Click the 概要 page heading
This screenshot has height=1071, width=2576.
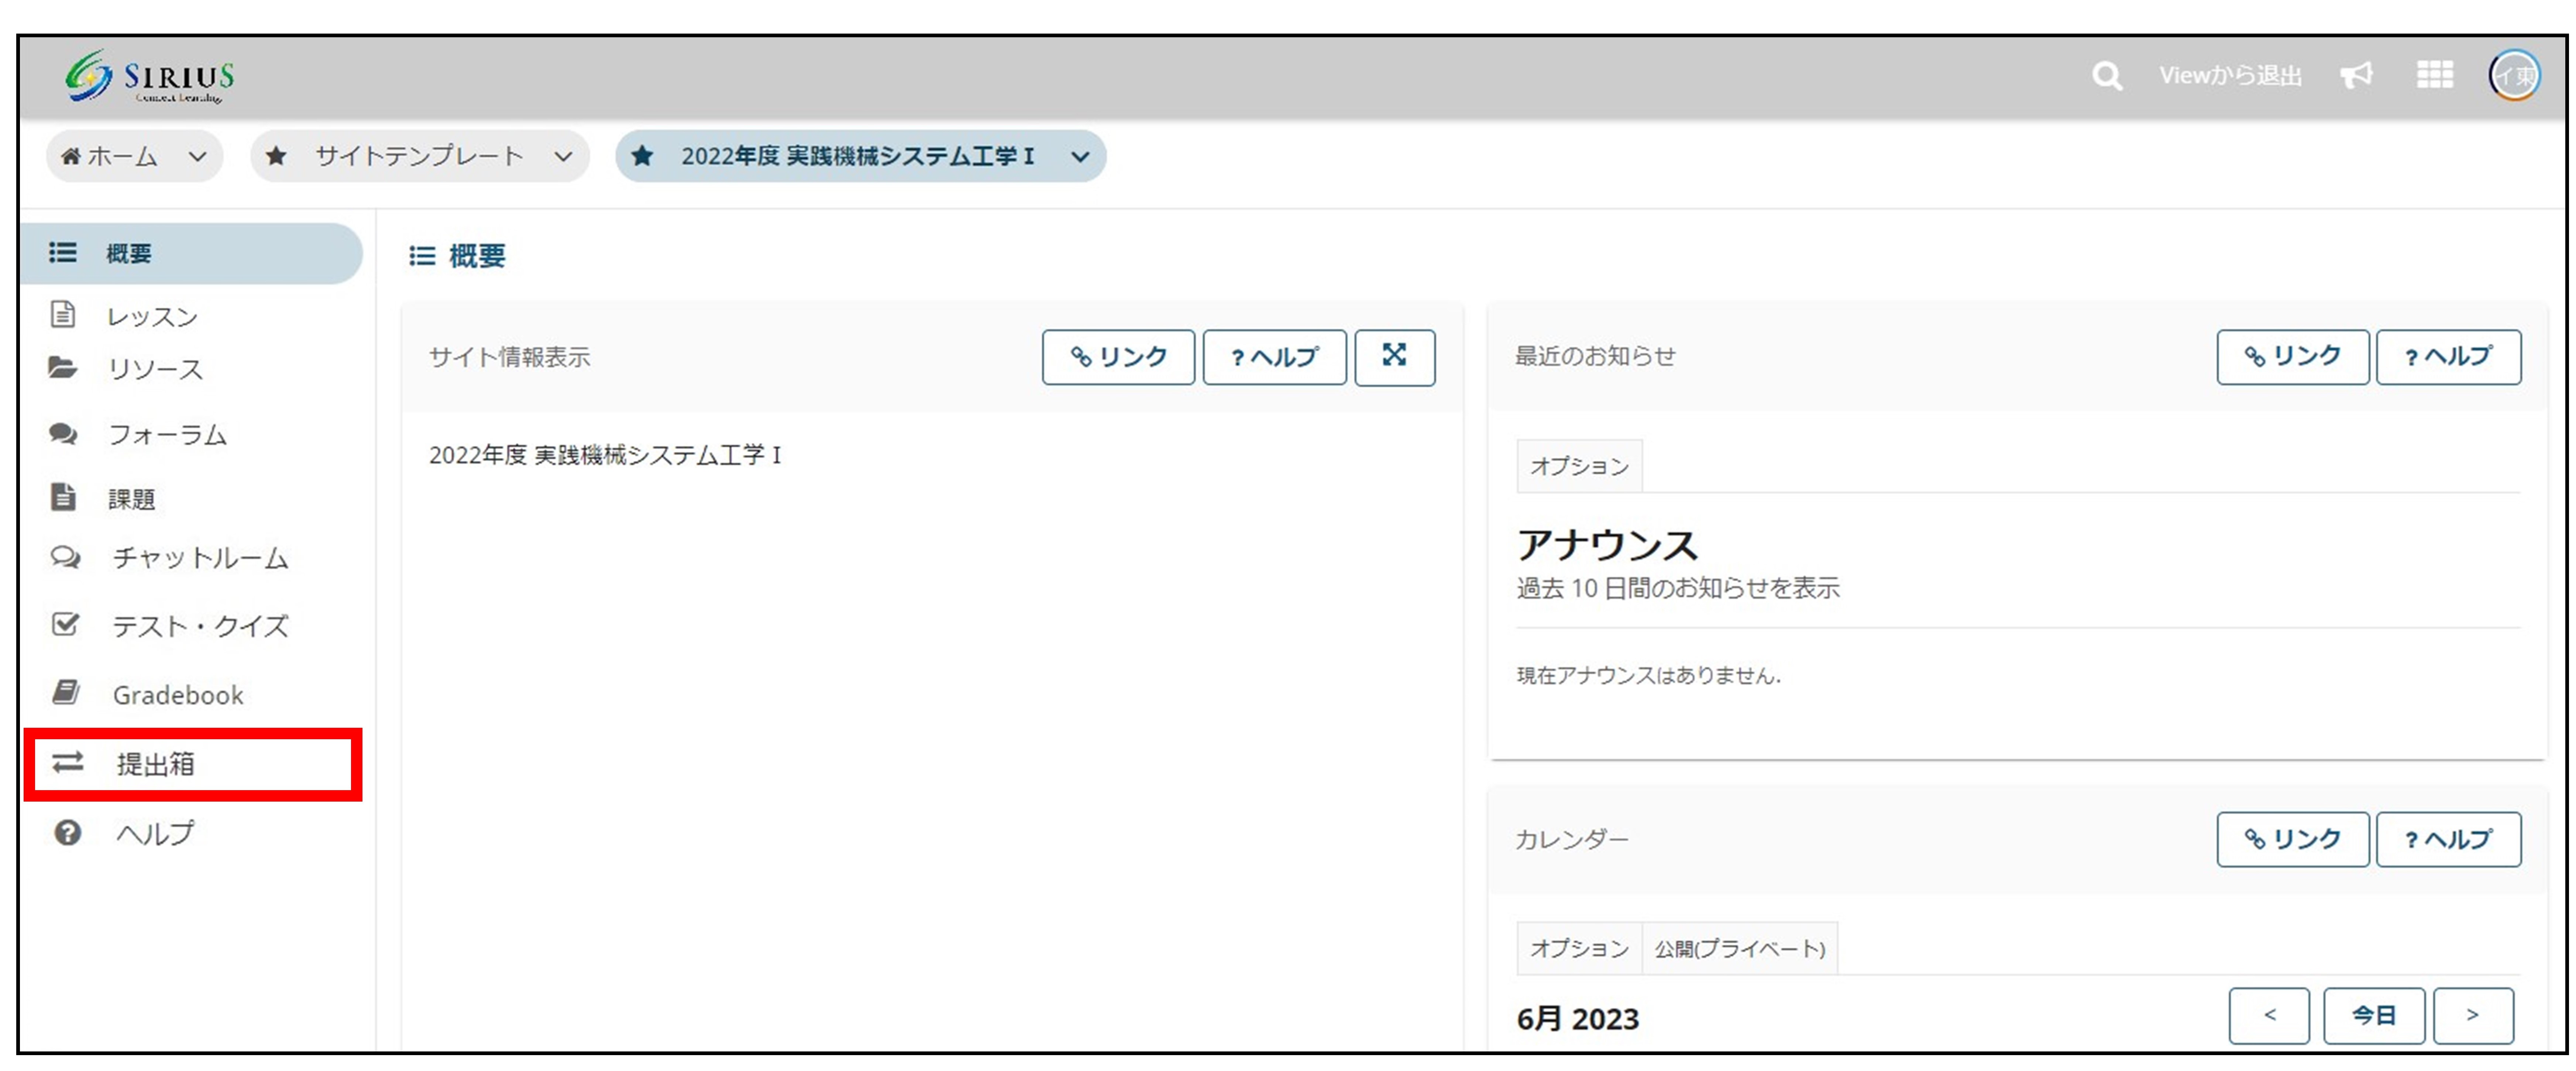(477, 256)
